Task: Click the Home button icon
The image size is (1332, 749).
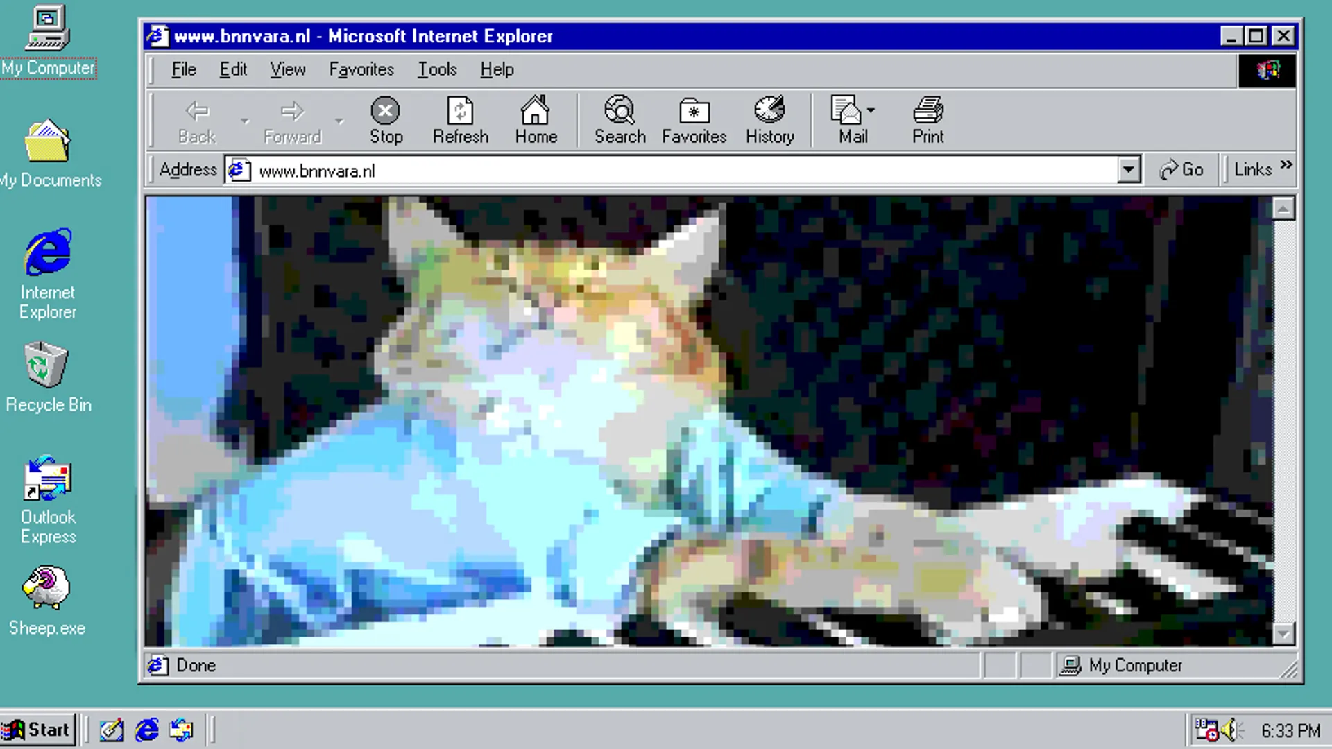Action: pos(535,120)
